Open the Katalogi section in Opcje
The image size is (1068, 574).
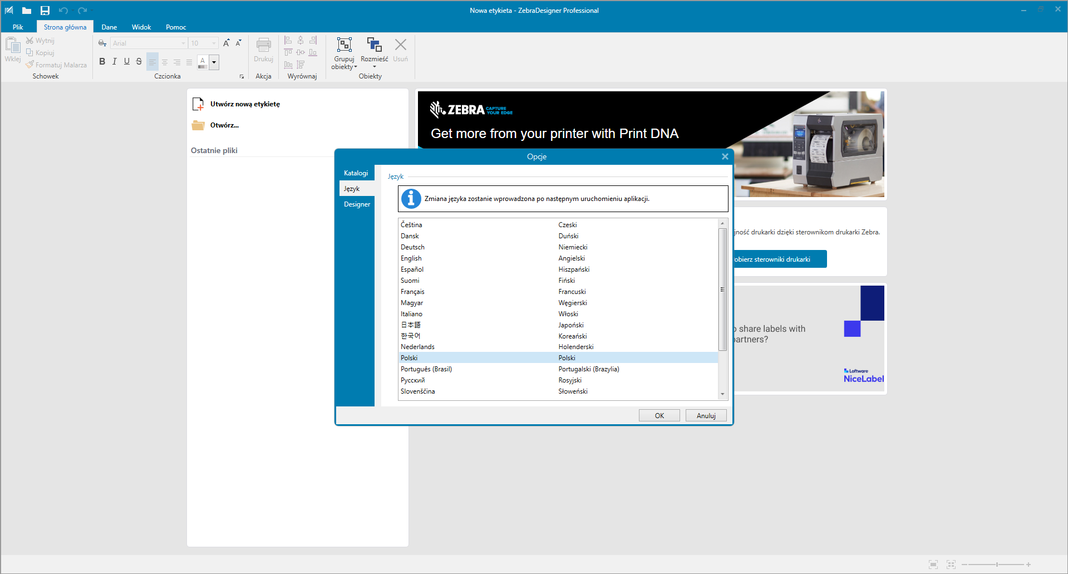pyautogui.click(x=356, y=173)
